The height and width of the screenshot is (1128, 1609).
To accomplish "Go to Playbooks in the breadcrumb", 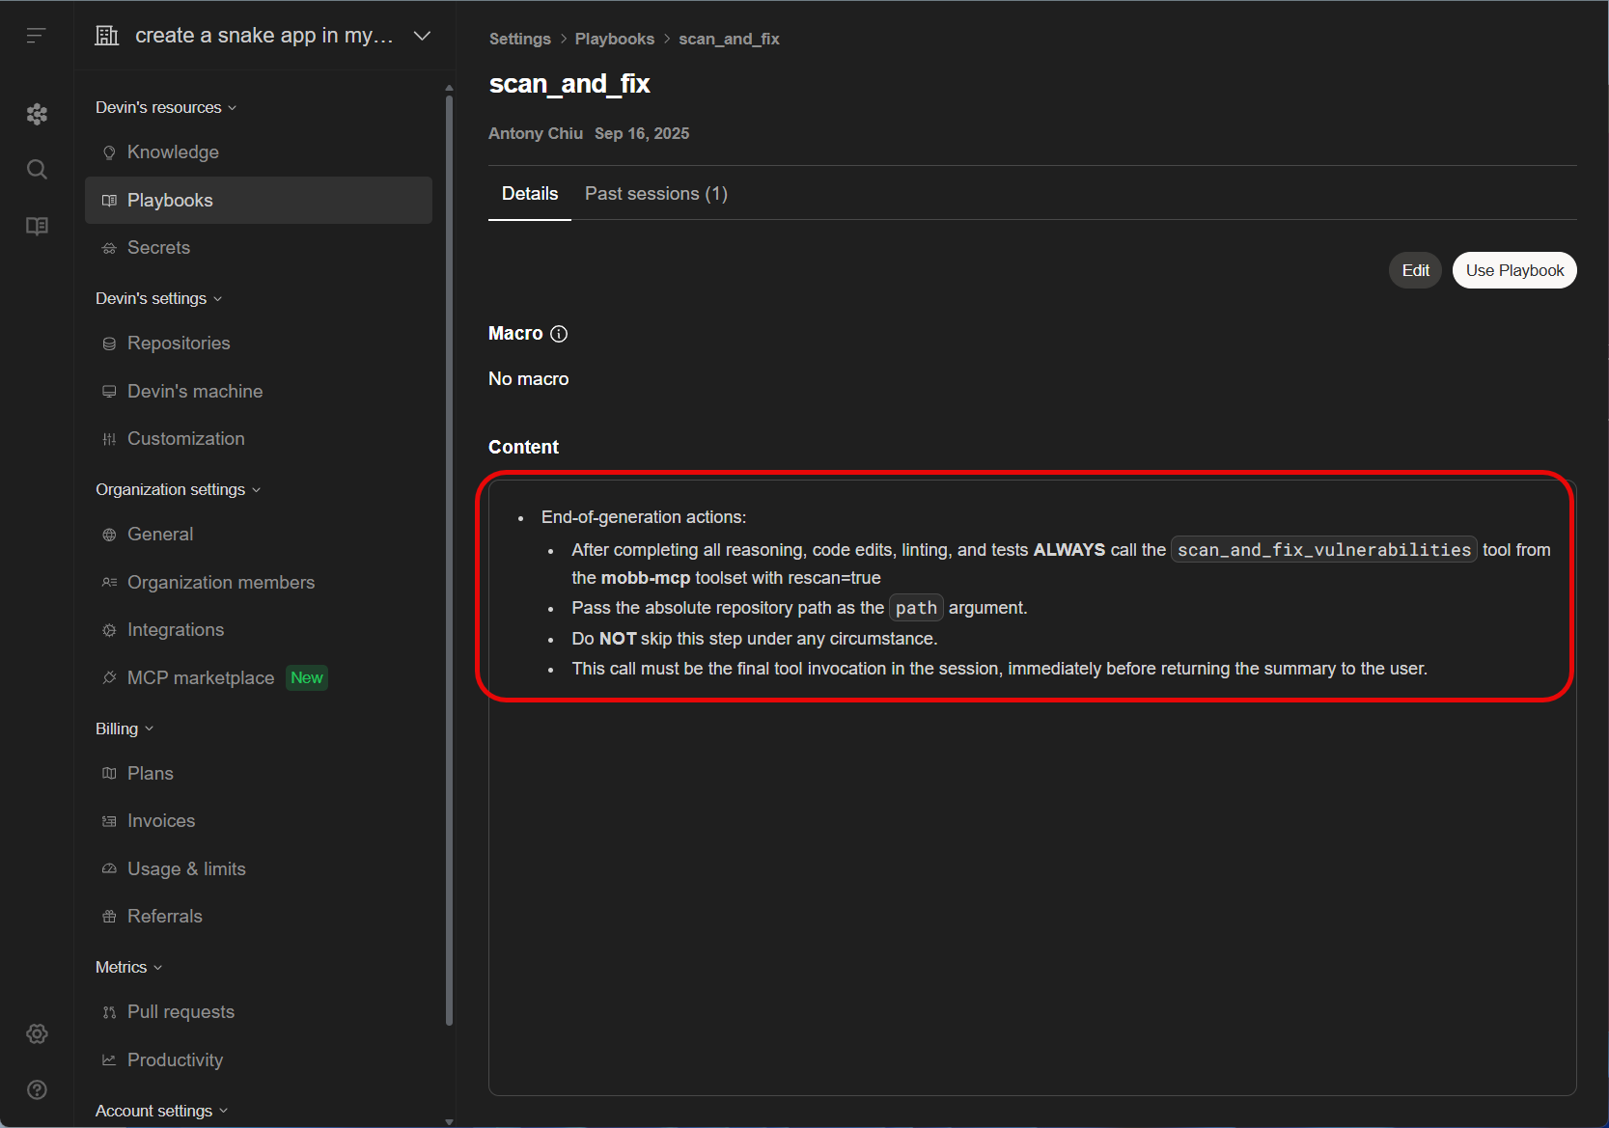I will (614, 39).
